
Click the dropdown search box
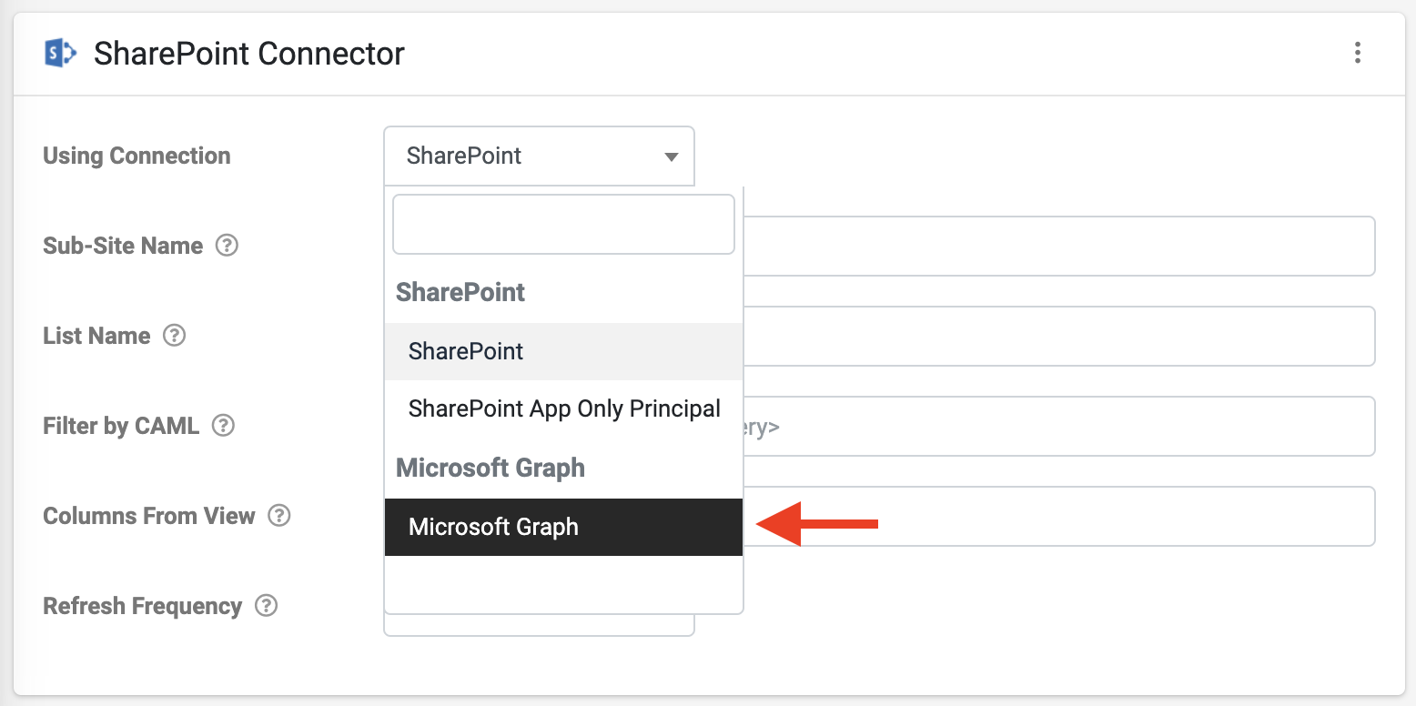(x=563, y=224)
